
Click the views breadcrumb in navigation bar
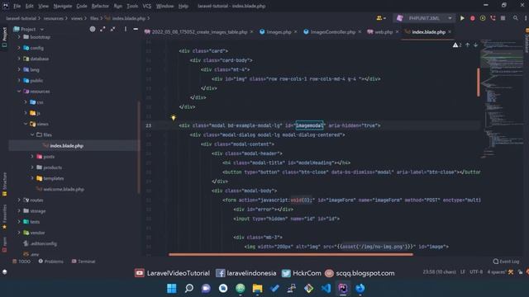pos(77,18)
